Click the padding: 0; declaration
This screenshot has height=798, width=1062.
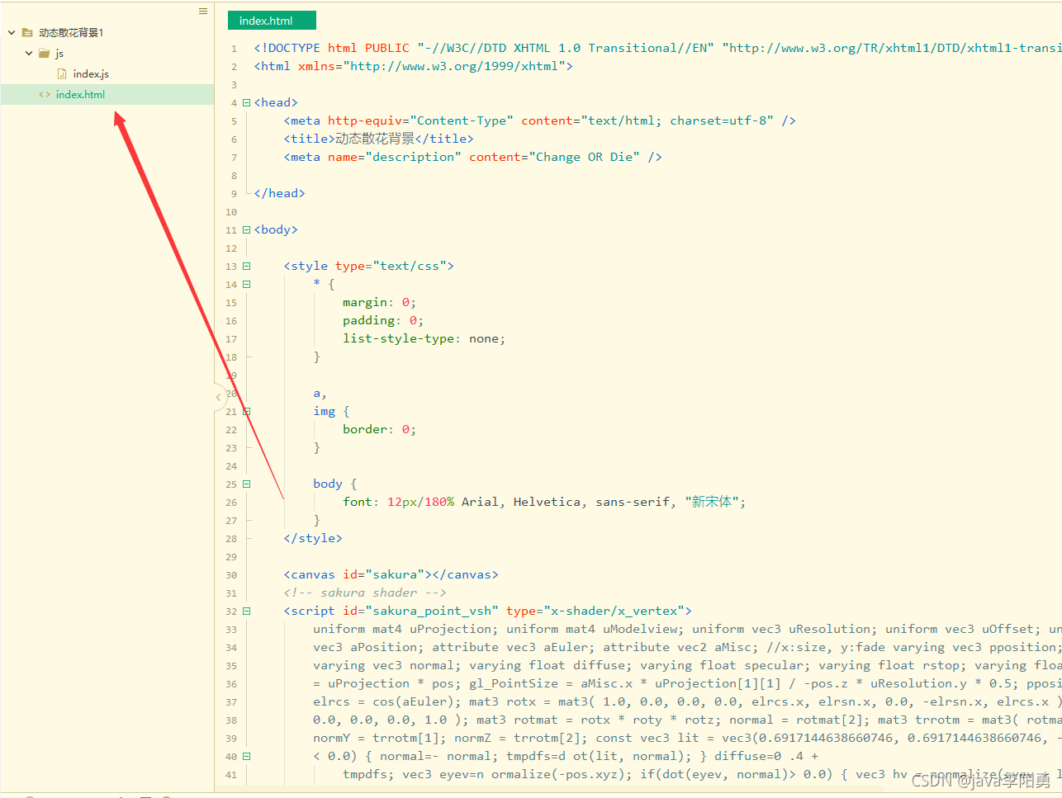tap(383, 320)
